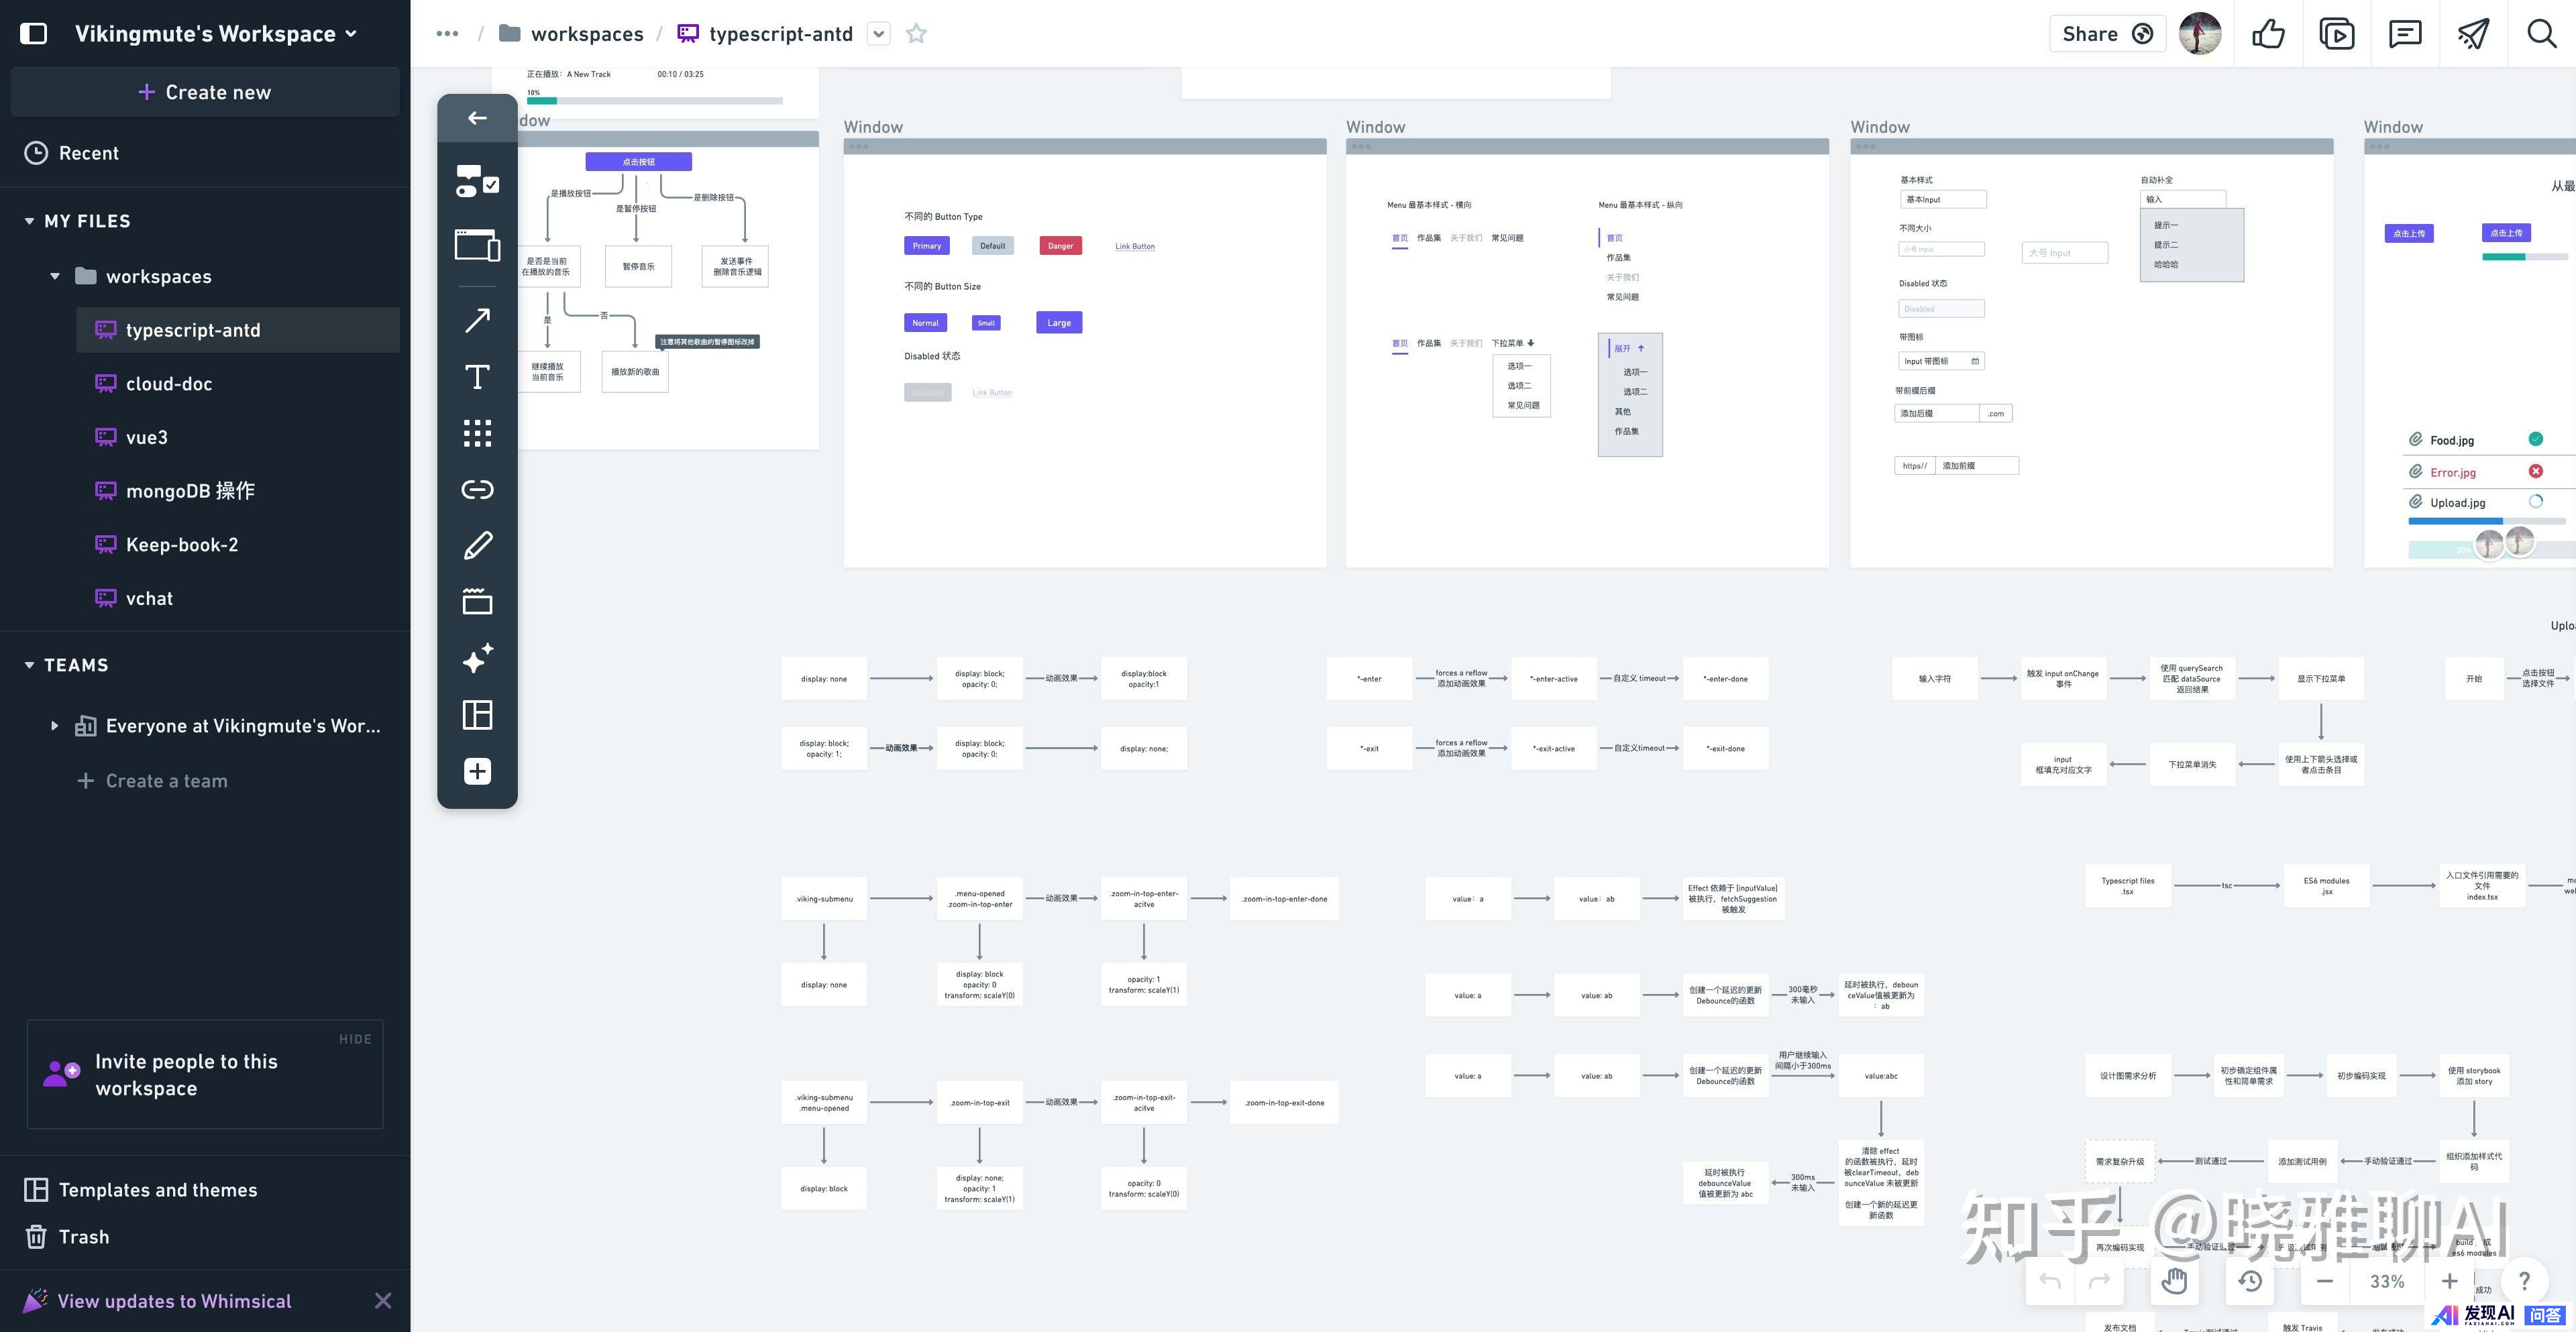Collapse the TEAMS section
2576x1332 pixels.
coord(29,665)
